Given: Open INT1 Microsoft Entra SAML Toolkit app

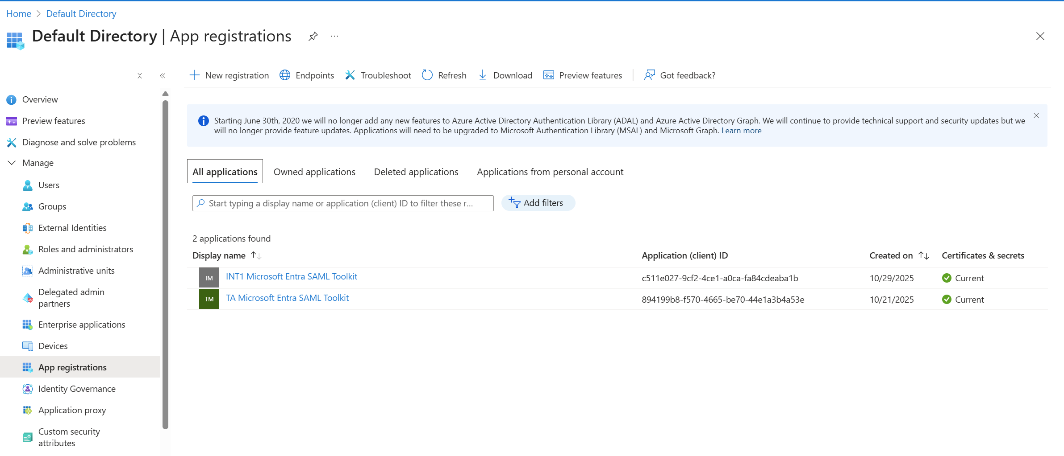Looking at the screenshot, I should click(x=291, y=277).
